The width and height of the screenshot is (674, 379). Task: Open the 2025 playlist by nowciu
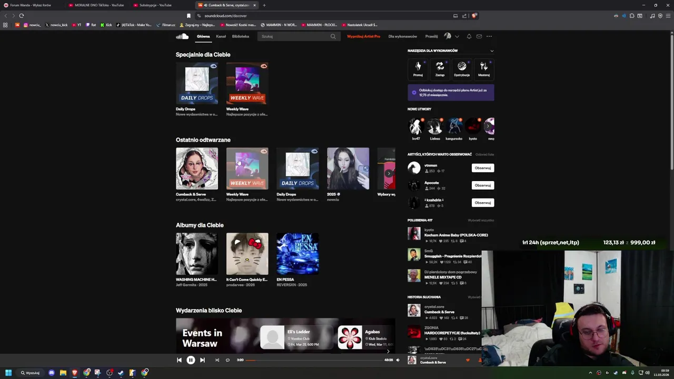348,168
